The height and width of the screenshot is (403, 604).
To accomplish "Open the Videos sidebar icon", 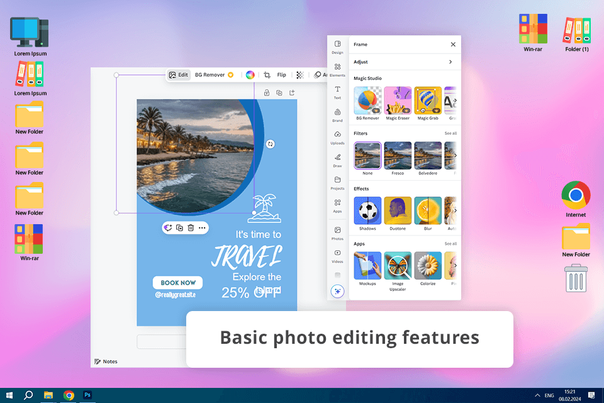I will coord(337,256).
